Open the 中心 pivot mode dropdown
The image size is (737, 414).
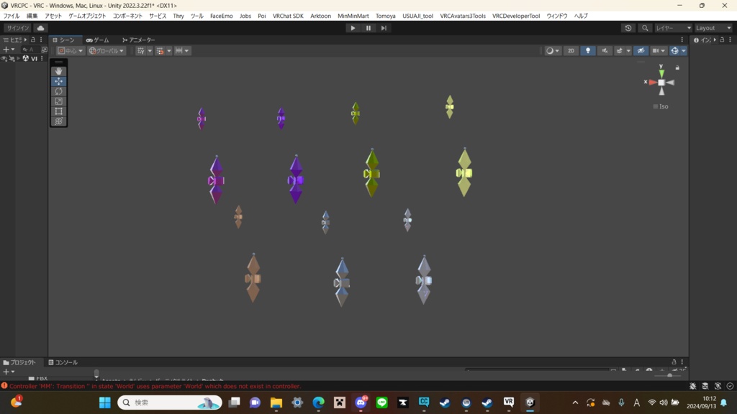coord(70,51)
